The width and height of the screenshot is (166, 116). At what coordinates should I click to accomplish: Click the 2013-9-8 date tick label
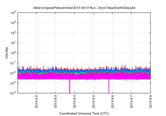(150, 102)
